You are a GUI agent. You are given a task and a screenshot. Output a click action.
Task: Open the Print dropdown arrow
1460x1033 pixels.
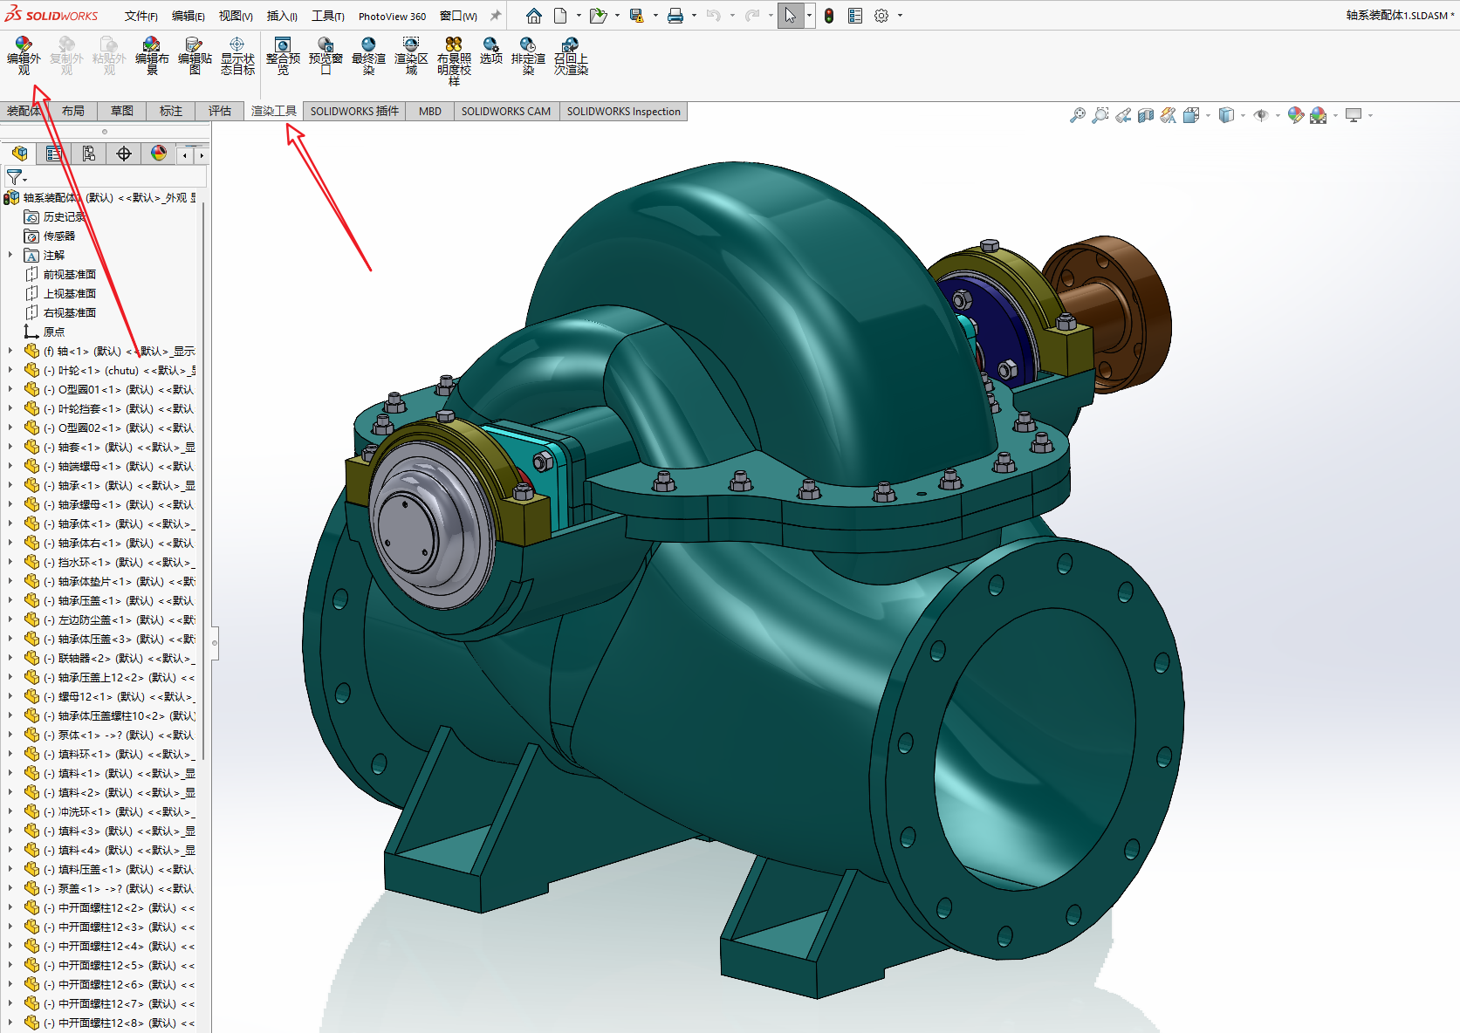(x=694, y=16)
